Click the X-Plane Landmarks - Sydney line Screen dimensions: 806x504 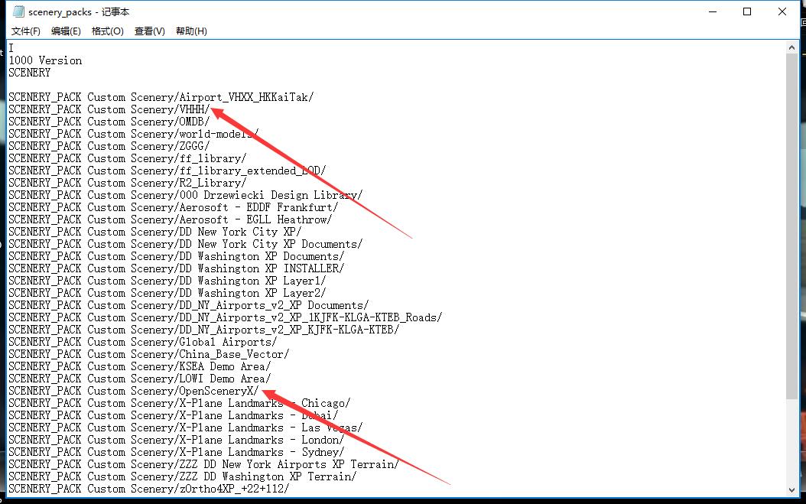[x=177, y=452]
